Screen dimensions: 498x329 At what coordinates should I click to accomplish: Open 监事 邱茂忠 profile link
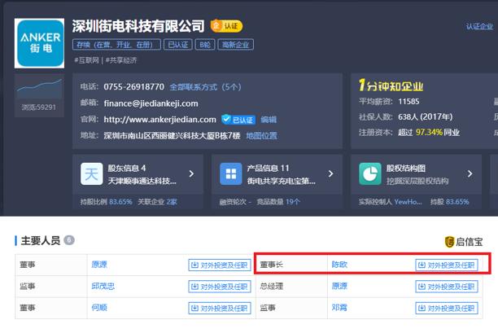coord(103,286)
